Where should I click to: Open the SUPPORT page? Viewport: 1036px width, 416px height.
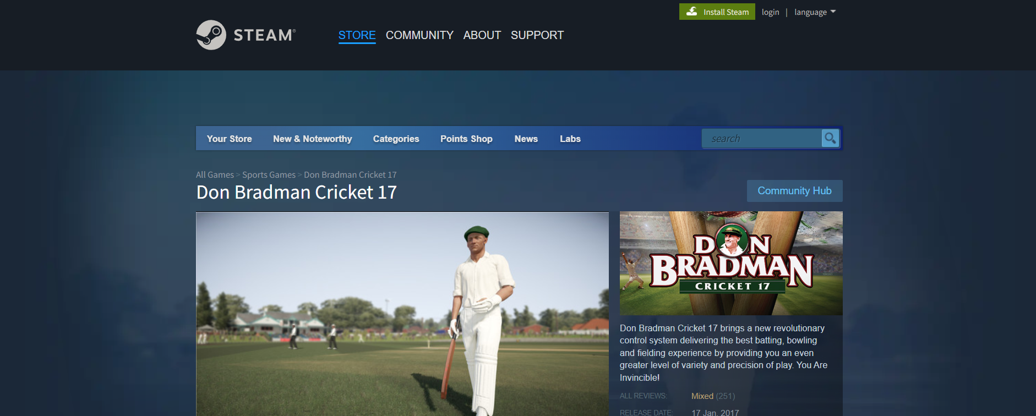537,35
